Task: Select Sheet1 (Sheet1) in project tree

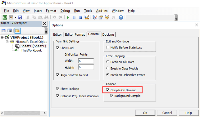Action: coord(33,46)
